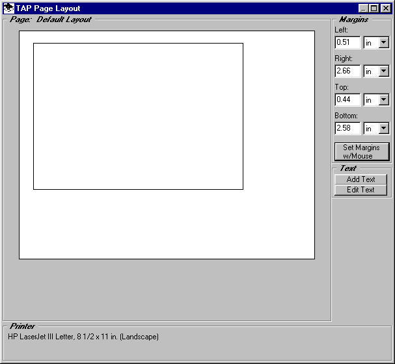
Task: Click the Text group heading
Action: click(348, 168)
